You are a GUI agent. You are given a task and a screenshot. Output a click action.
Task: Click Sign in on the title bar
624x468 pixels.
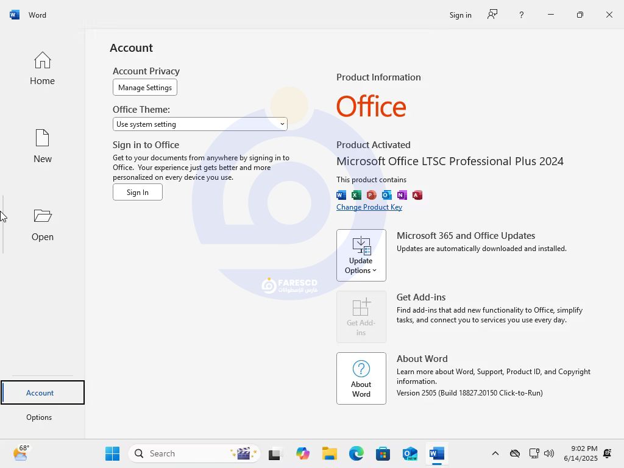[x=461, y=15]
